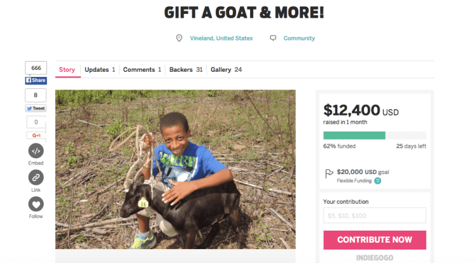Click the Community speech bubble icon
The height and width of the screenshot is (263, 476).
[x=273, y=38]
